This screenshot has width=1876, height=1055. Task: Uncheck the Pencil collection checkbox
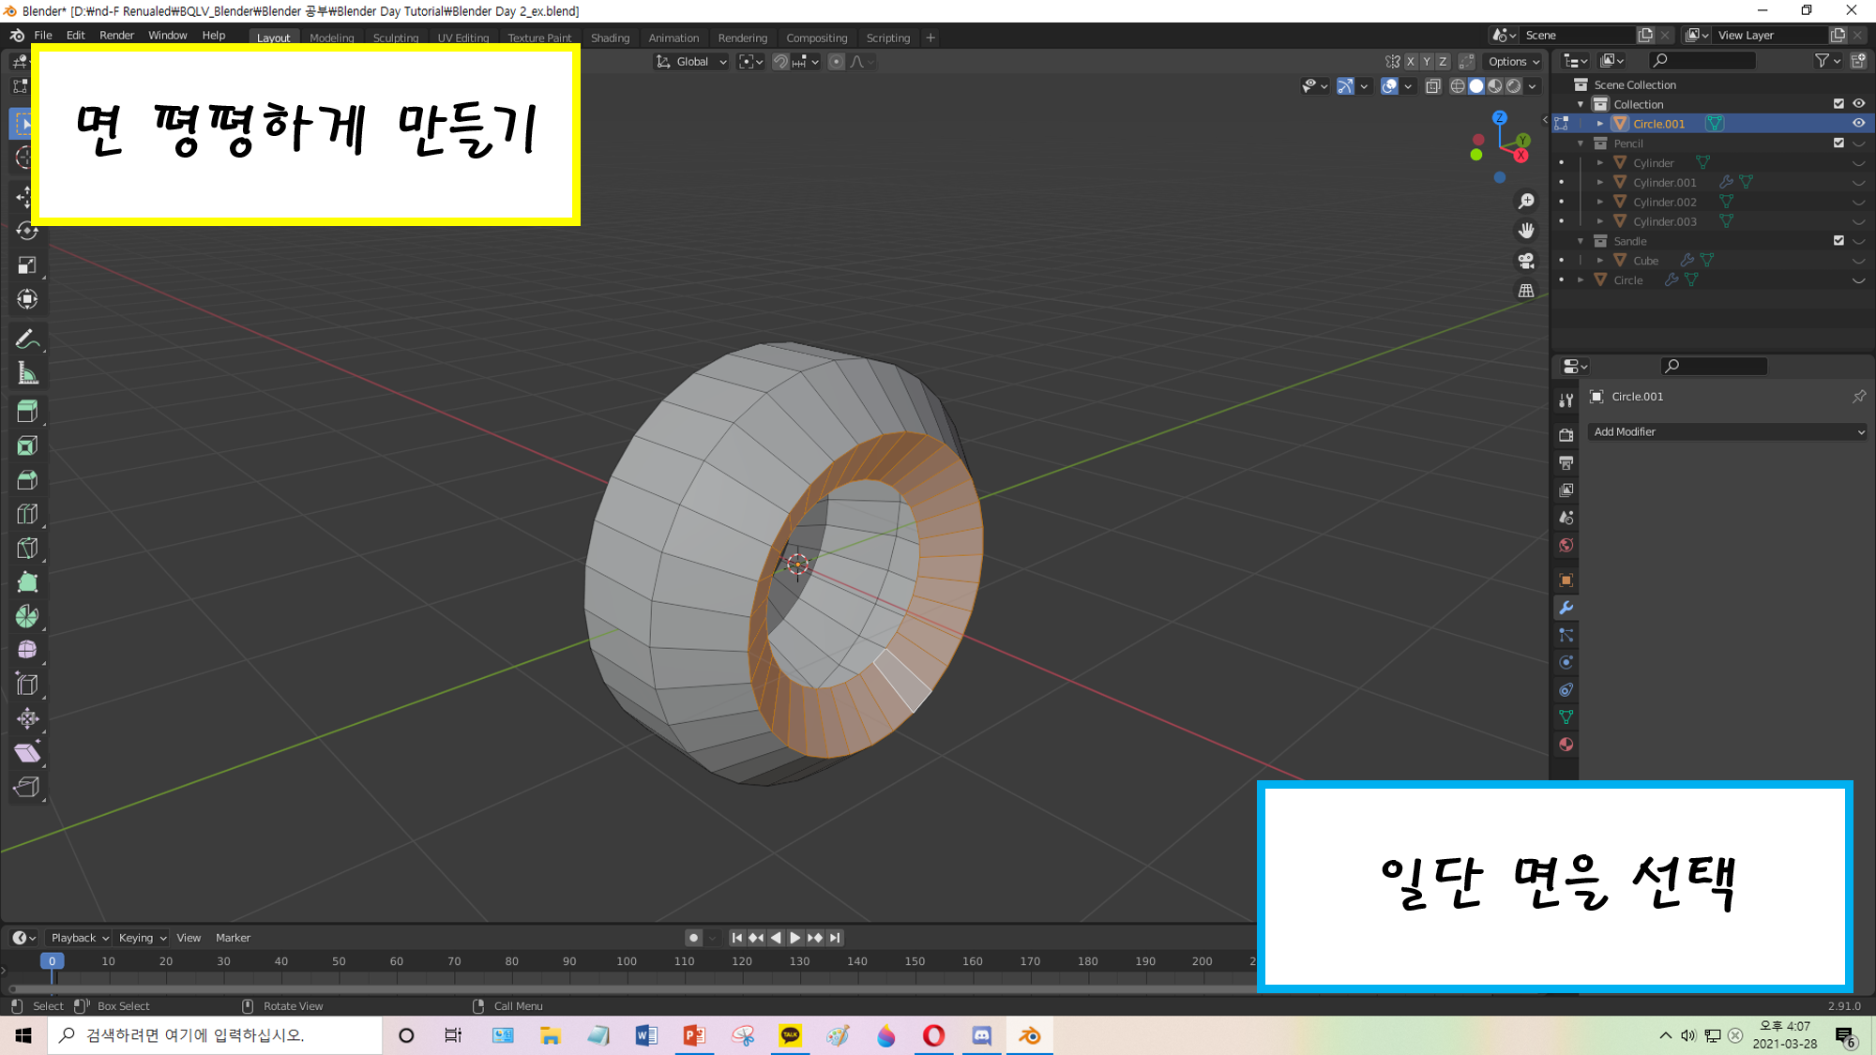pos(1838,143)
